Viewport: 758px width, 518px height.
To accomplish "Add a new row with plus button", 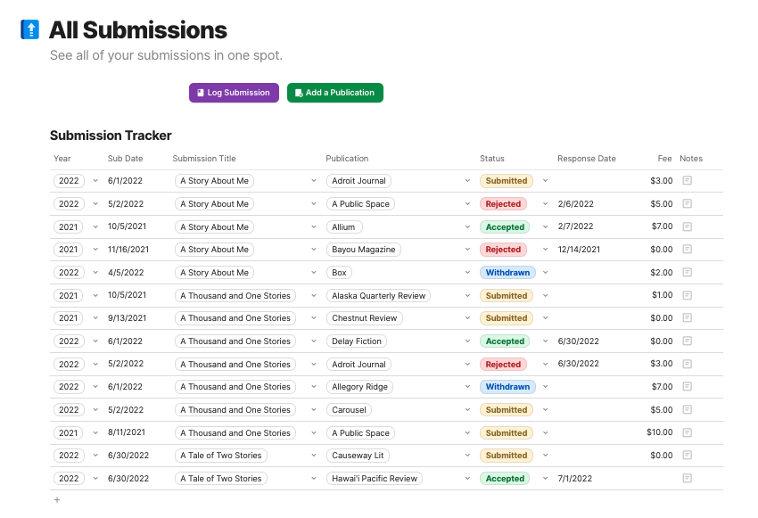I will point(57,500).
